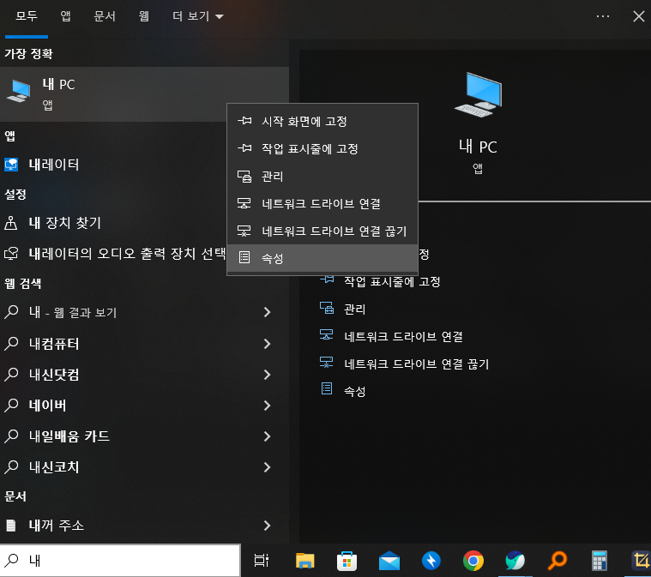This screenshot has height=577, width=651.
Task: Click 네트워크 드라이브 연결 끊기 in preview pane
Action: [x=417, y=364]
